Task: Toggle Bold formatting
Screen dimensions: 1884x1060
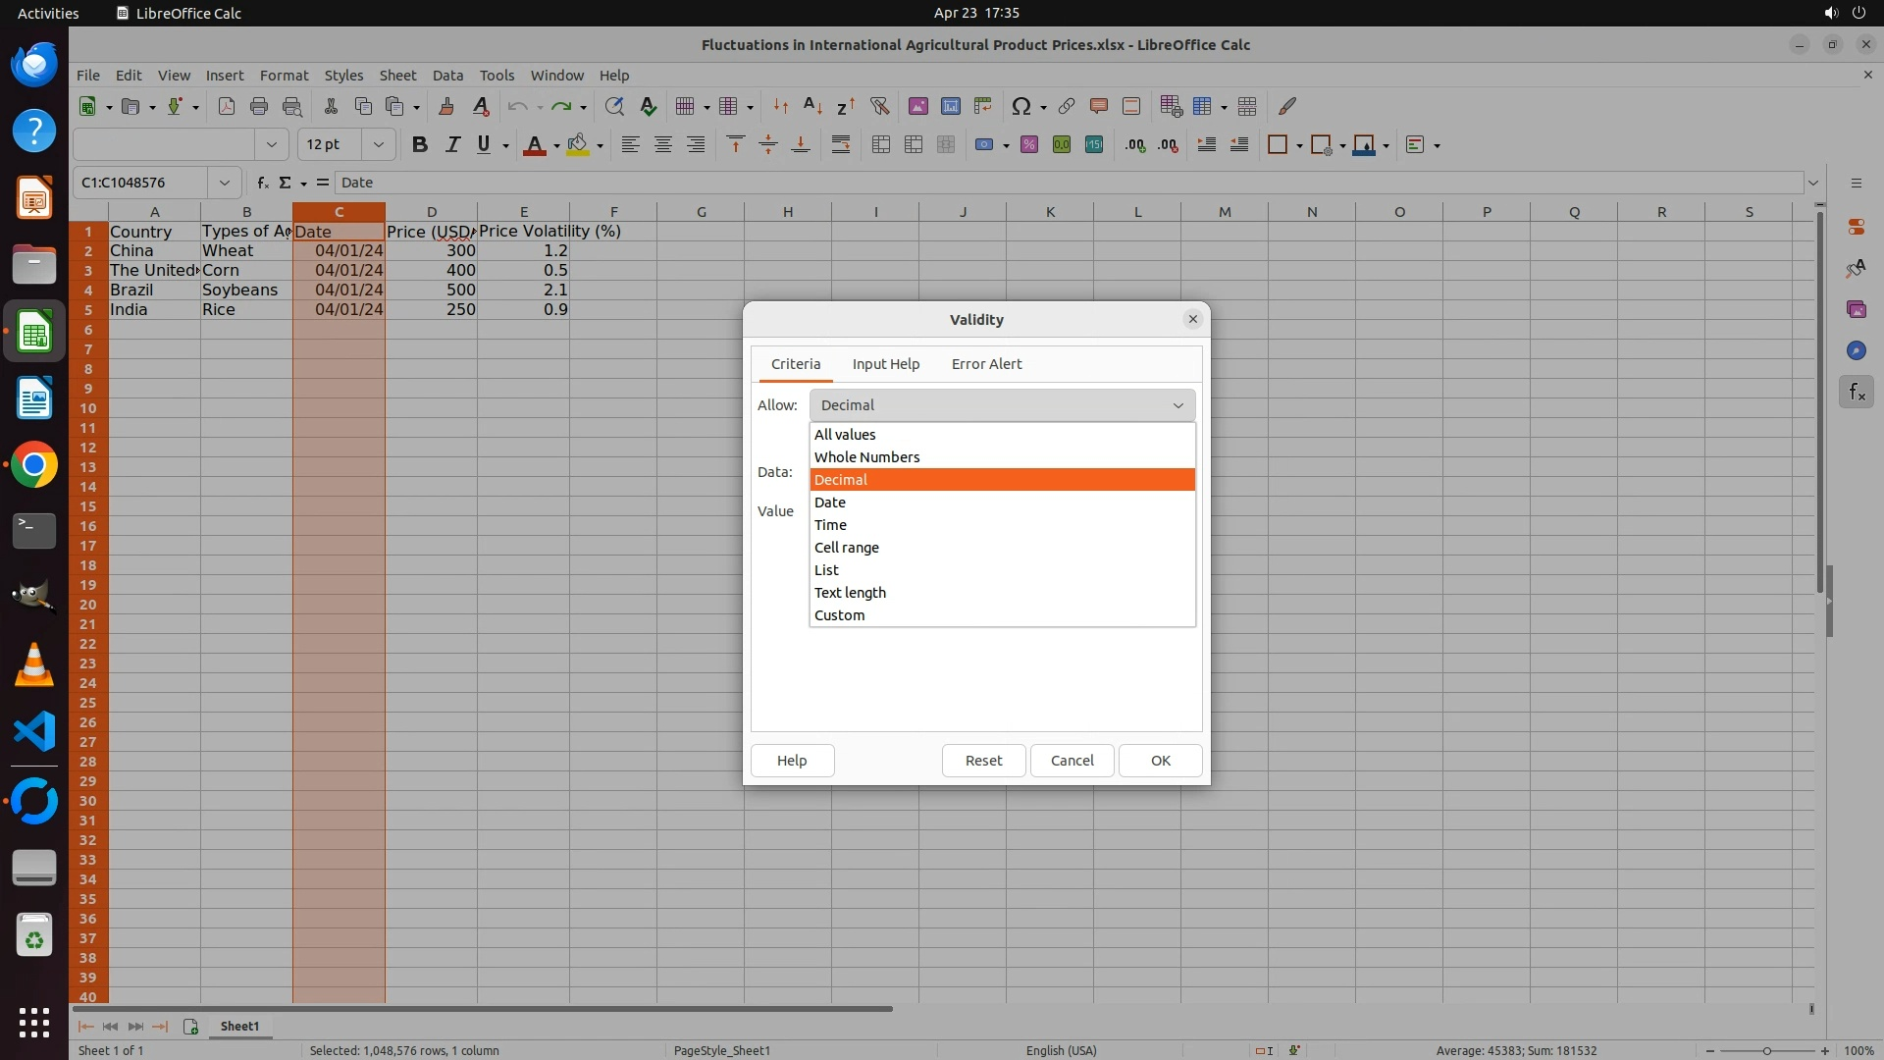Action: 420,144
